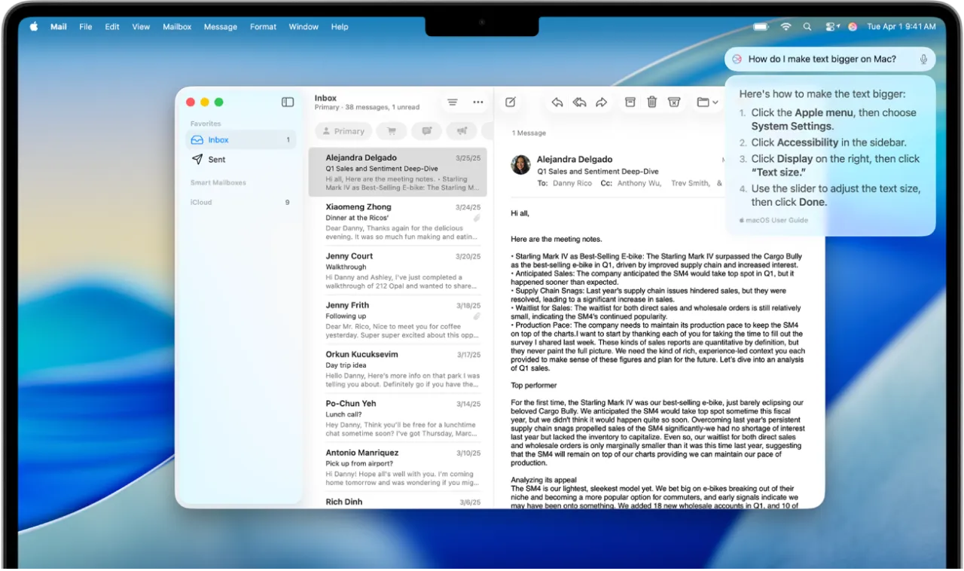The height and width of the screenshot is (571, 964).
Task: Reply to the selected message
Action: [x=557, y=102]
